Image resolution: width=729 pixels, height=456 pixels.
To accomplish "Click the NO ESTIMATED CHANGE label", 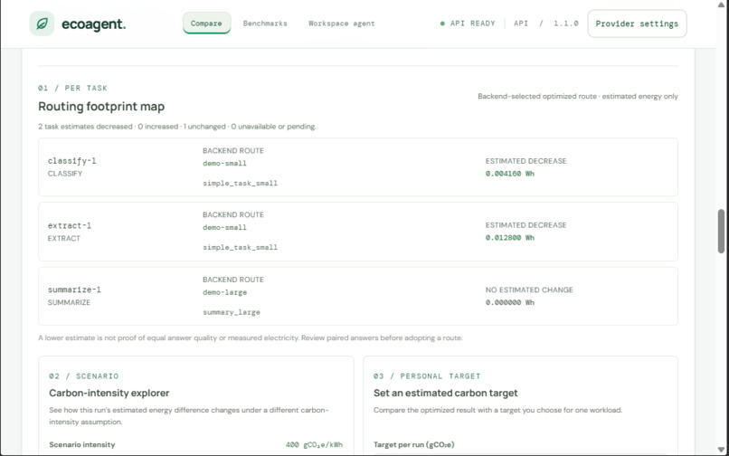I will click(529, 290).
